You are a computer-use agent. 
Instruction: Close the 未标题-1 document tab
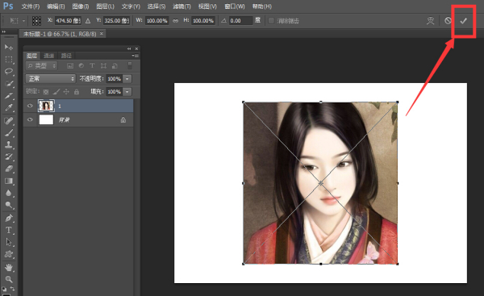102,33
